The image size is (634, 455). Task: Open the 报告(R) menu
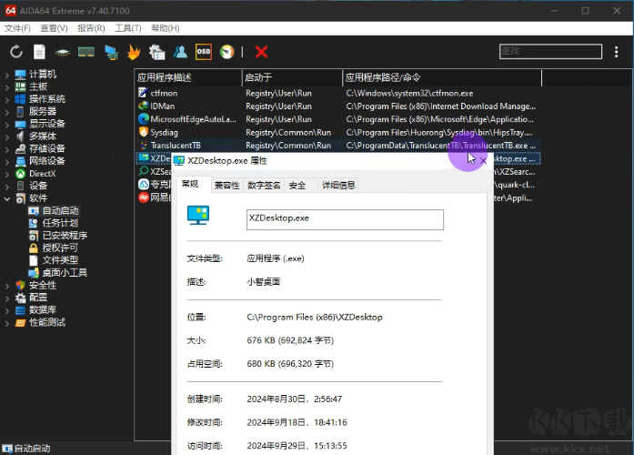pyautogui.click(x=91, y=28)
